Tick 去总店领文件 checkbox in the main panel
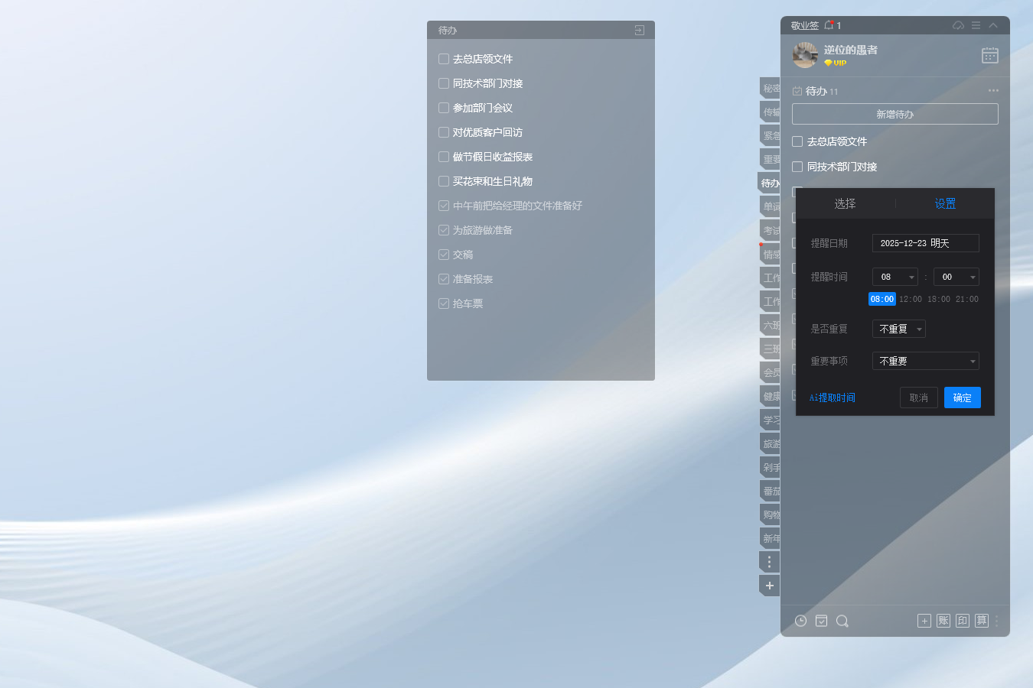This screenshot has width=1033, height=688. [x=797, y=141]
